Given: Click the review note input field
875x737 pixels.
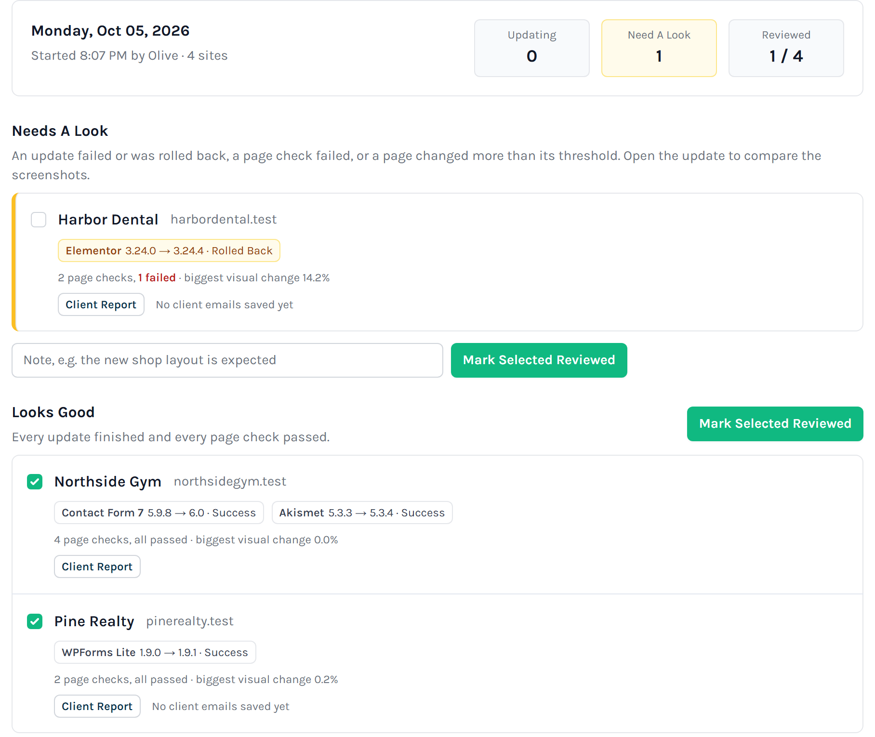Looking at the screenshot, I should click(227, 360).
